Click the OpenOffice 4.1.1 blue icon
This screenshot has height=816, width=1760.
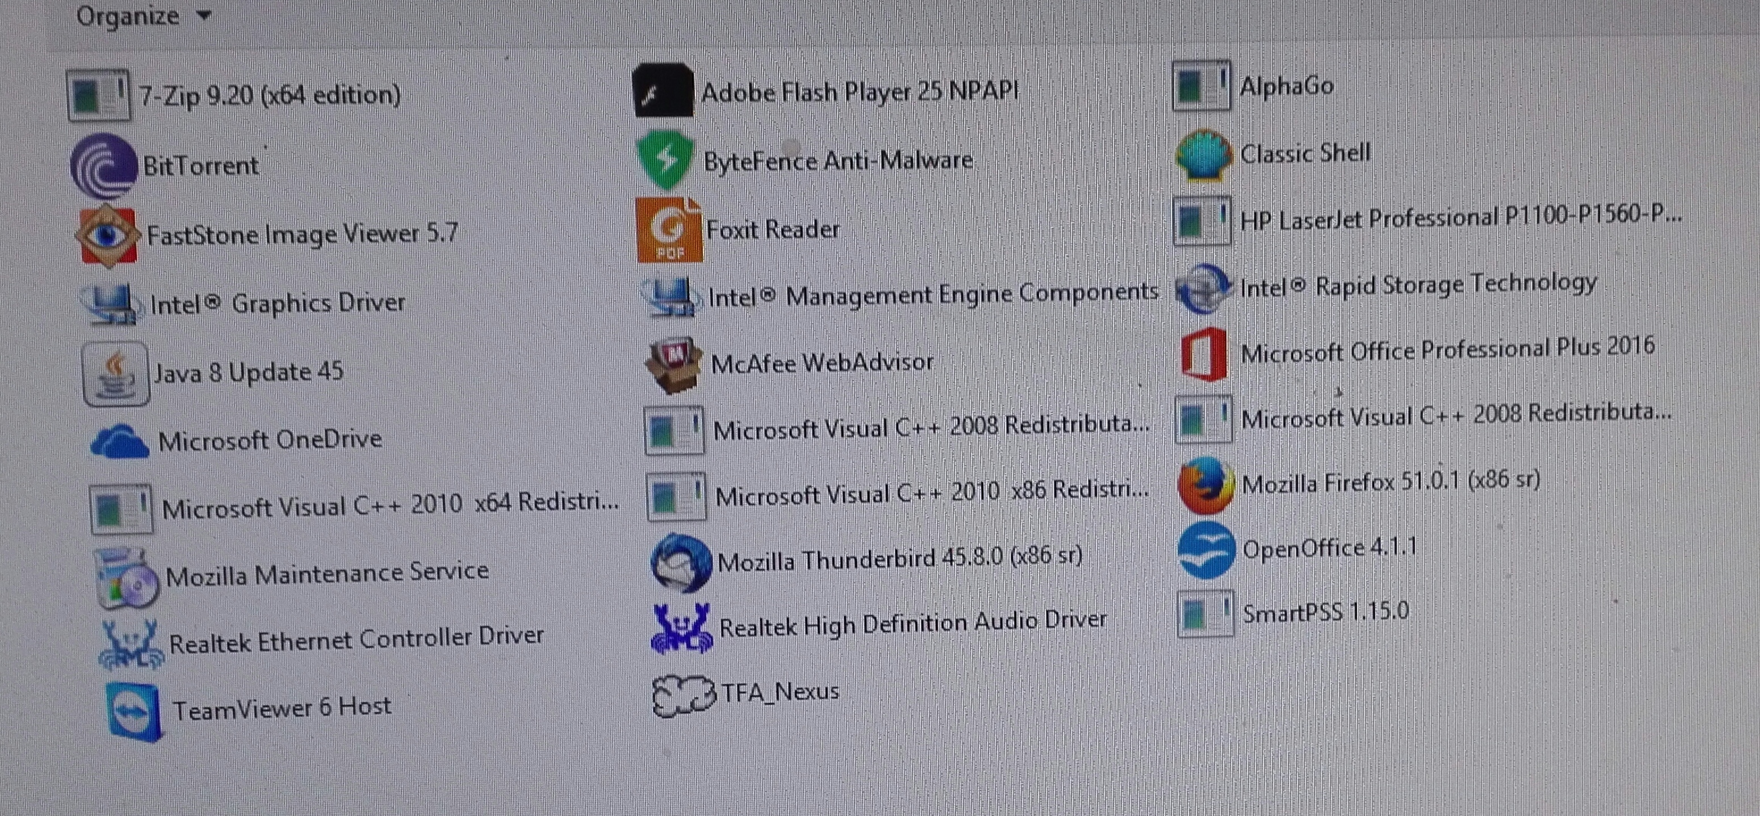[1206, 550]
